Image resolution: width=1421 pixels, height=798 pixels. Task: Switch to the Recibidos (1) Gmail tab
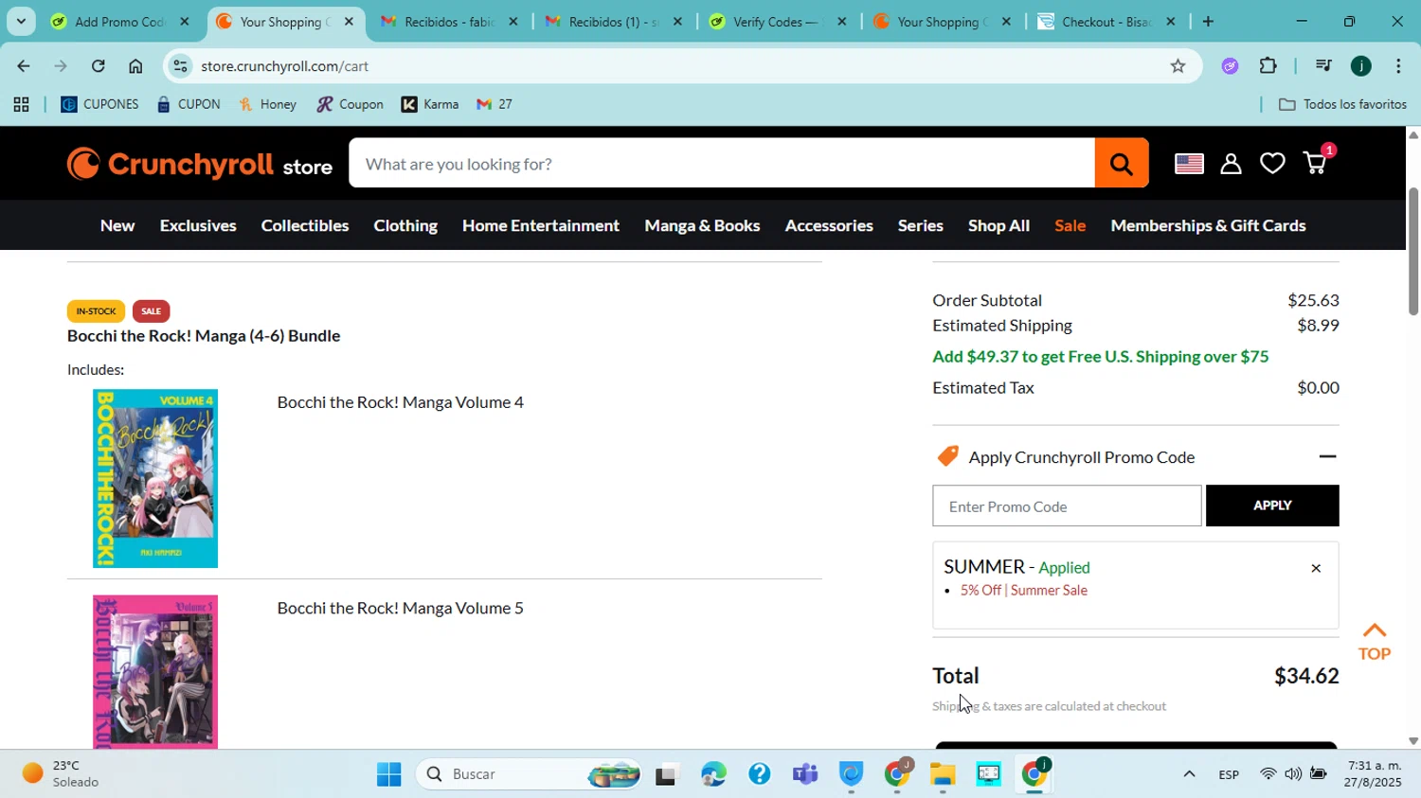tap(613, 21)
